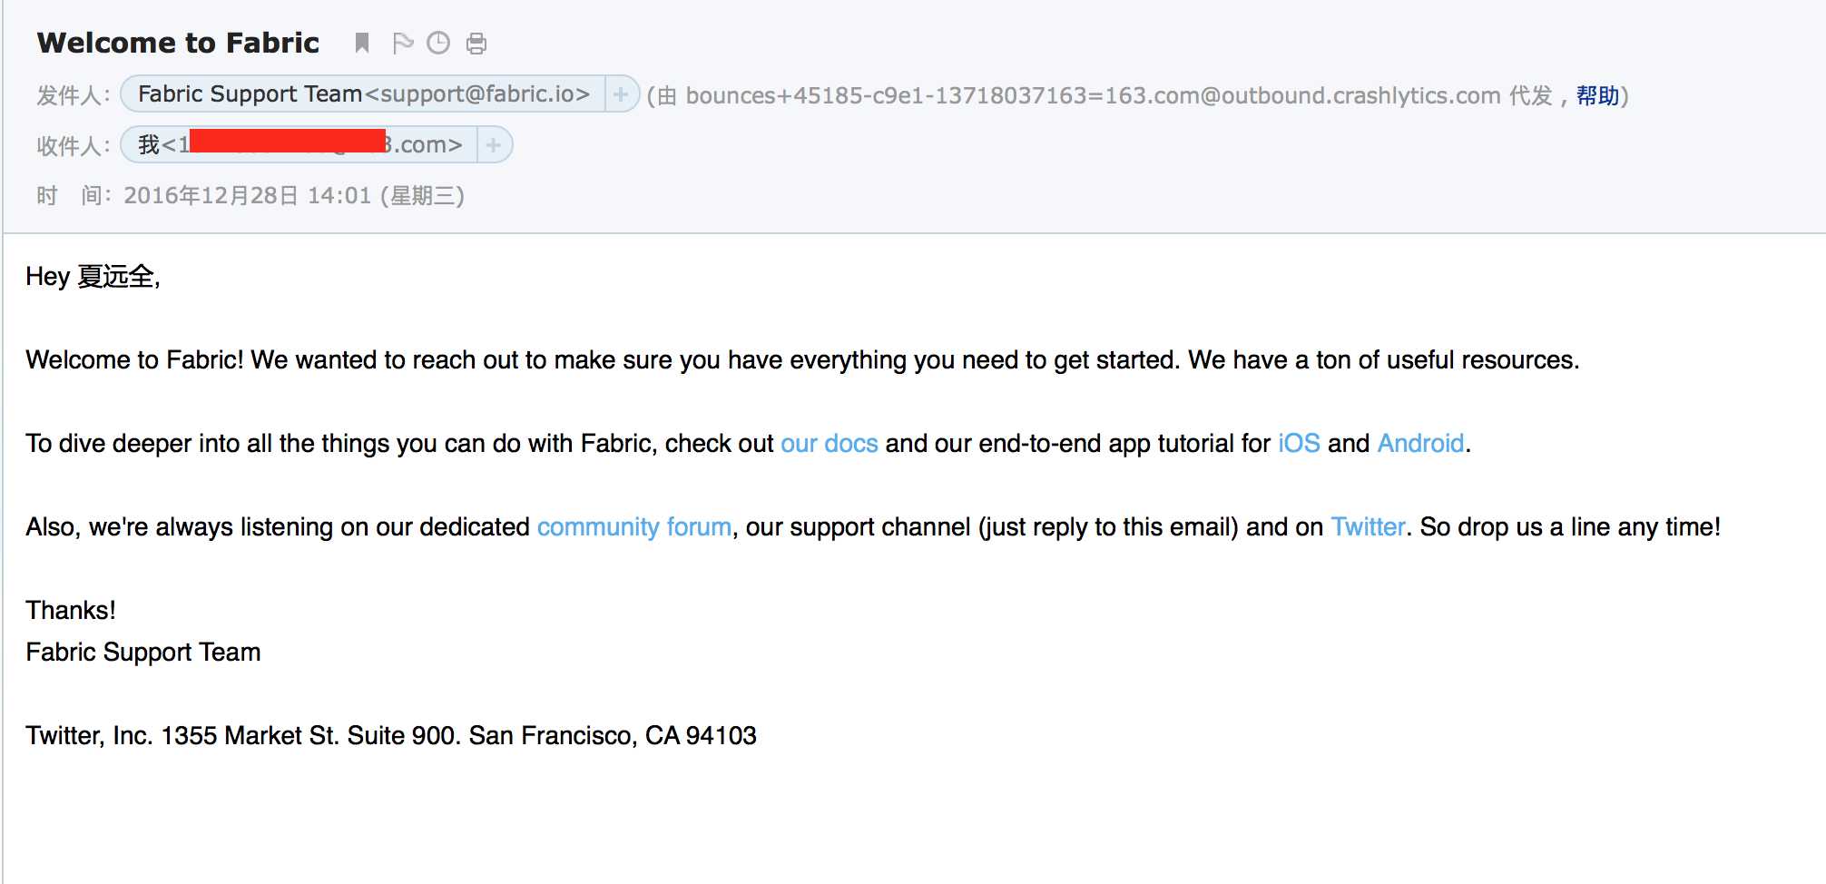Image resolution: width=1826 pixels, height=884 pixels.
Task: Open the 帮助 help link
Action: pyautogui.click(x=1597, y=95)
